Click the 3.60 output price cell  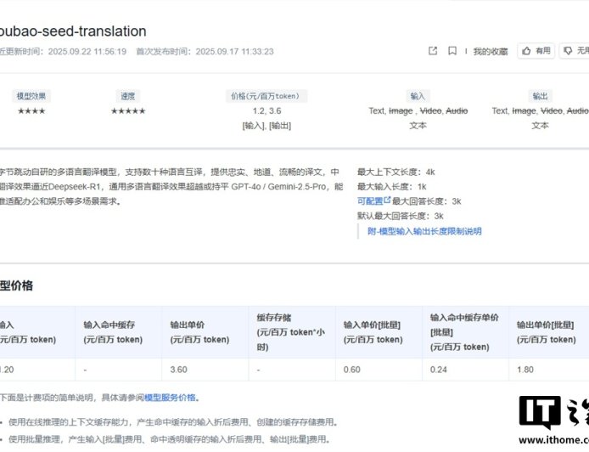click(x=179, y=370)
